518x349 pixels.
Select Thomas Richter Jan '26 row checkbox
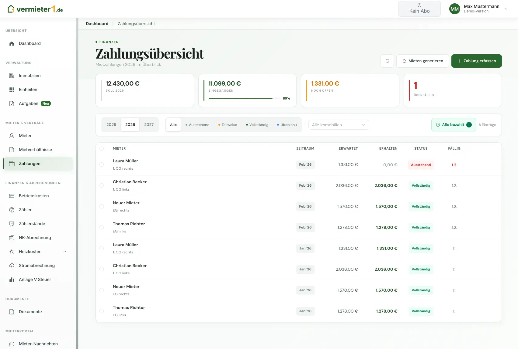coord(102,311)
